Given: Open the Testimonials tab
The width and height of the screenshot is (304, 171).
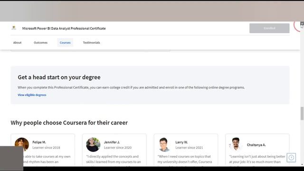Looking at the screenshot, I should 92,42.
